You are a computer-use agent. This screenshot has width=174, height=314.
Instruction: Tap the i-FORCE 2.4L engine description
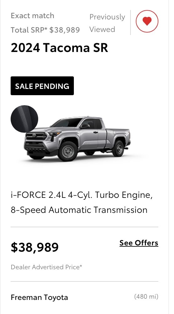[82, 195]
